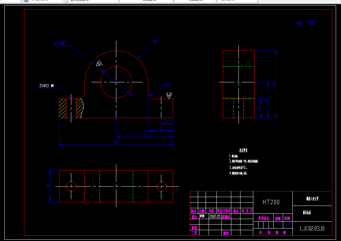Select the technical requirements note ending R5

click(238, 168)
